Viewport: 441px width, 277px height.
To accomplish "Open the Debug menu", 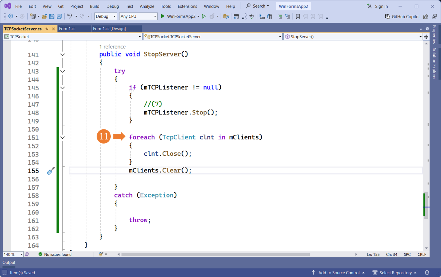I will point(112,6).
